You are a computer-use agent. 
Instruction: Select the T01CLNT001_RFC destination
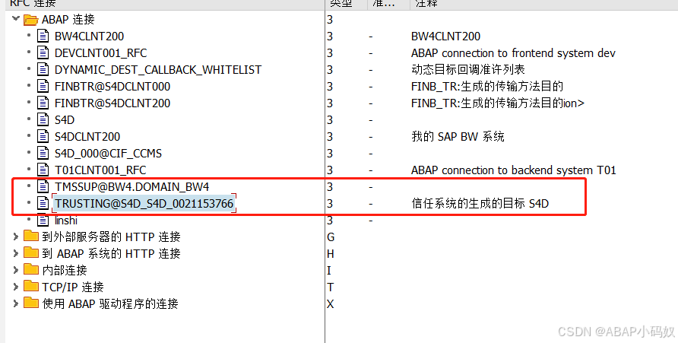(x=100, y=170)
